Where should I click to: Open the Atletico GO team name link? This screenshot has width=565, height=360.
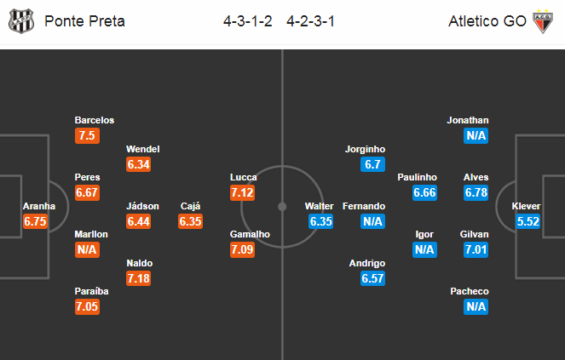tap(487, 21)
